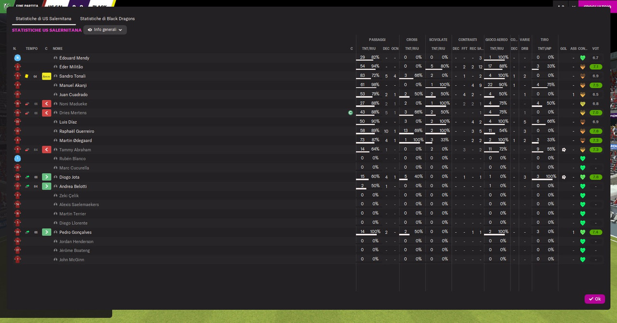The width and height of the screenshot is (617, 323).
Task: Open Jérôme Boateng's player profile
Action: click(75, 250)
